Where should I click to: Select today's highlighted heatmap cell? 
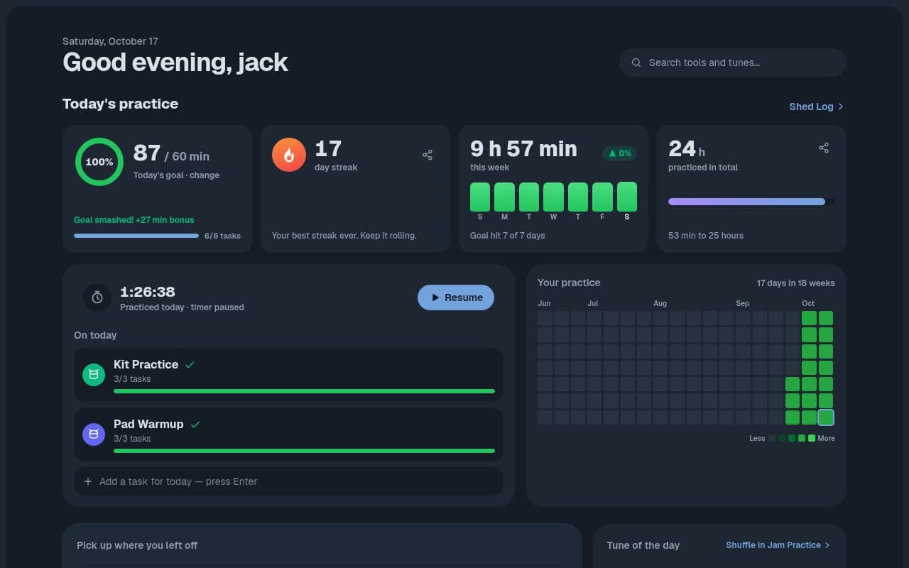pos(826,417)
